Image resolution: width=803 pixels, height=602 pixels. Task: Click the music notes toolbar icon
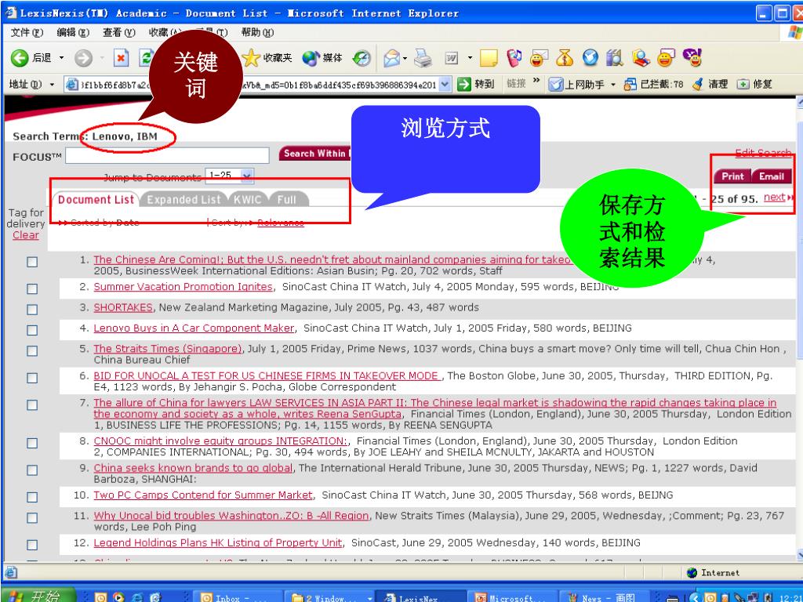514,58
